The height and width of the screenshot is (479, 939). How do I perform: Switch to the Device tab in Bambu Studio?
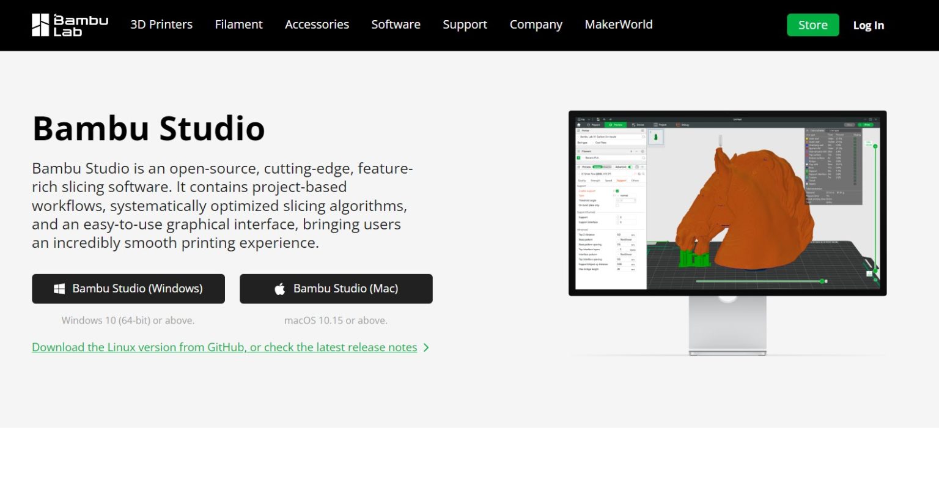click(x=639, y=125)
